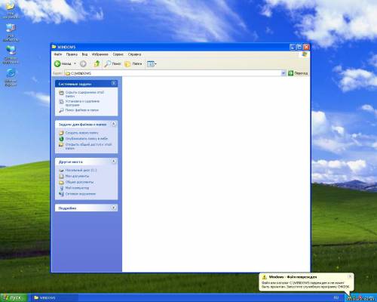Click the Forward navigation arrow icon
This screenshot has width=377, height=302.
click(x=83, y=64)
